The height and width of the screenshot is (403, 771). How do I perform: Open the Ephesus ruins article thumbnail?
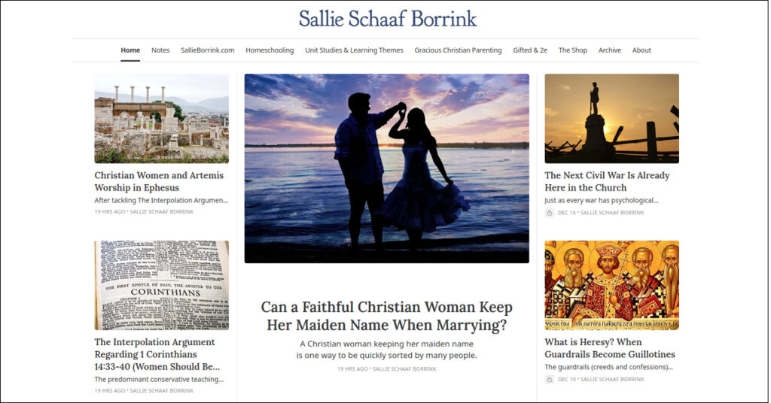click(x=161, y=118)
